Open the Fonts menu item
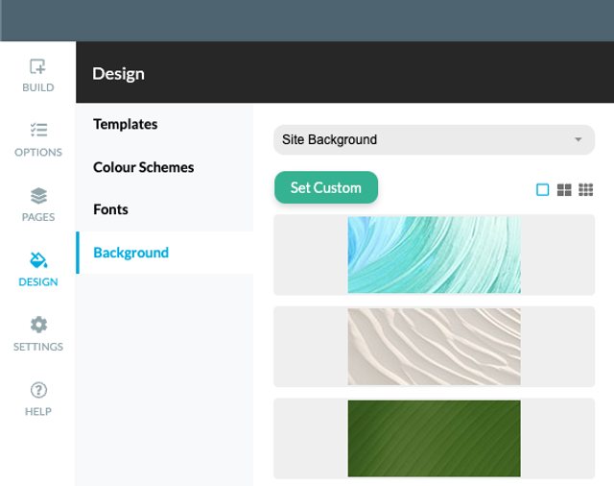This screenshot has height=486, width=614. [x=110, y=209]
